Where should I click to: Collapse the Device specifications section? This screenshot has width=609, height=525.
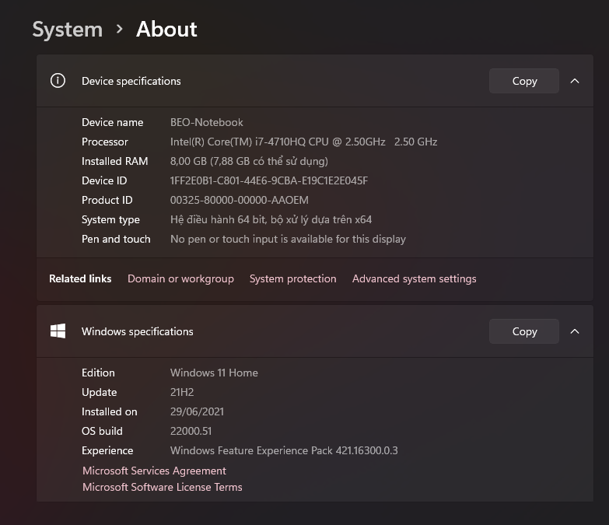[575, 81]
